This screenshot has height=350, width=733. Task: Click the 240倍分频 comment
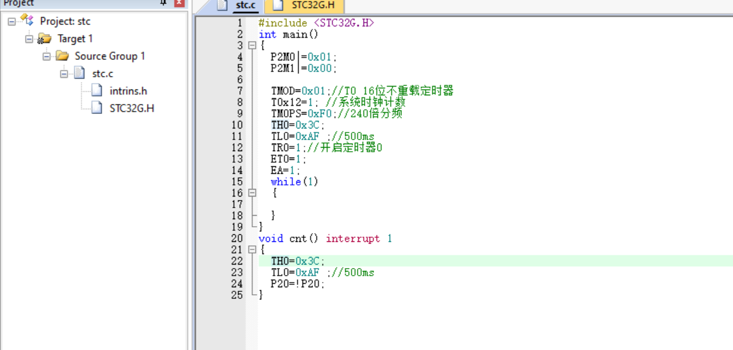point(371,113)
